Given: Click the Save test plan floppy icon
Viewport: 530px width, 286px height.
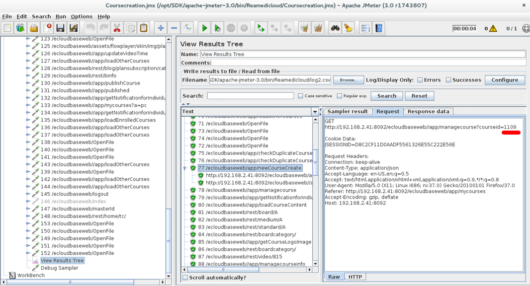Looking at the screenshot, I should [60, 28].
